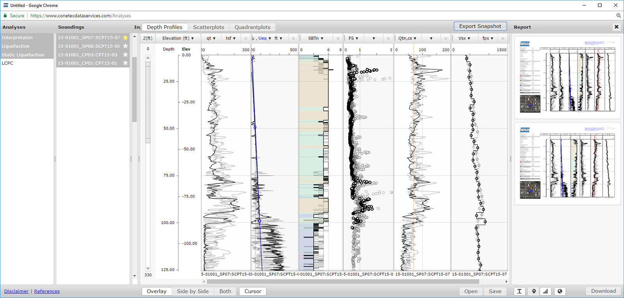624x298 pixels.
Task: Click the globe icon button
Action: pyautogui.click(x=560, y=291)
